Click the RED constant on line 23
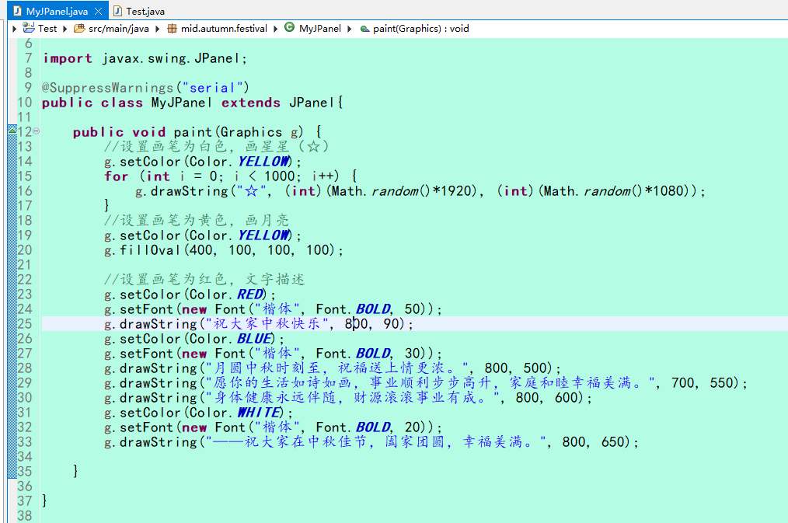 (x=250, y=294)
